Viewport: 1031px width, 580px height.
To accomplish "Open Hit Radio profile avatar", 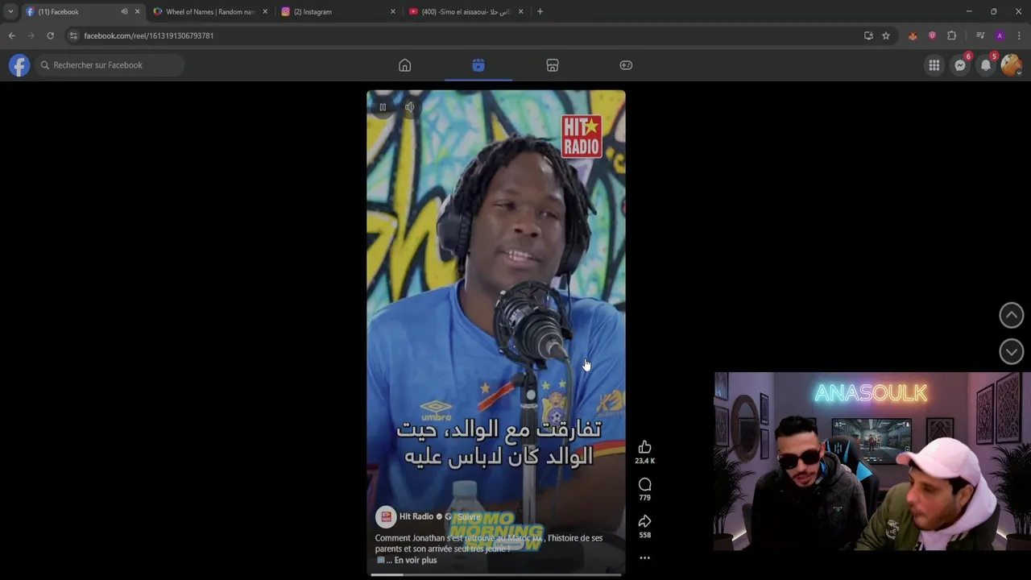I will pos(386,516).
